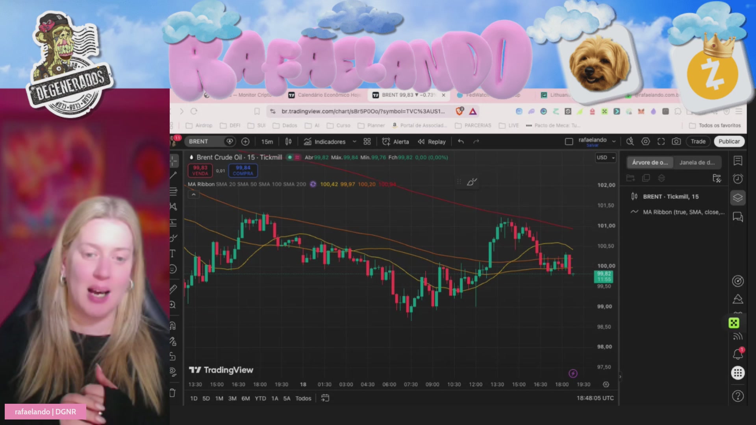Select the Todos range button

(303, 398)
